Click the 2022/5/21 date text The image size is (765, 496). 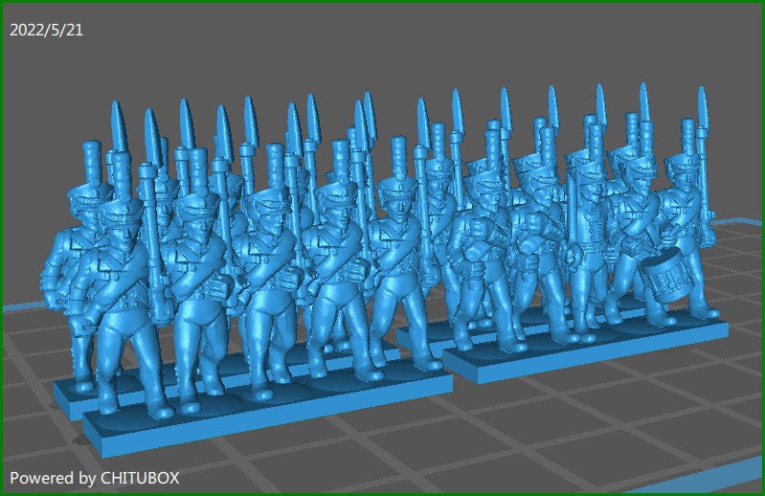pos(46,31)
